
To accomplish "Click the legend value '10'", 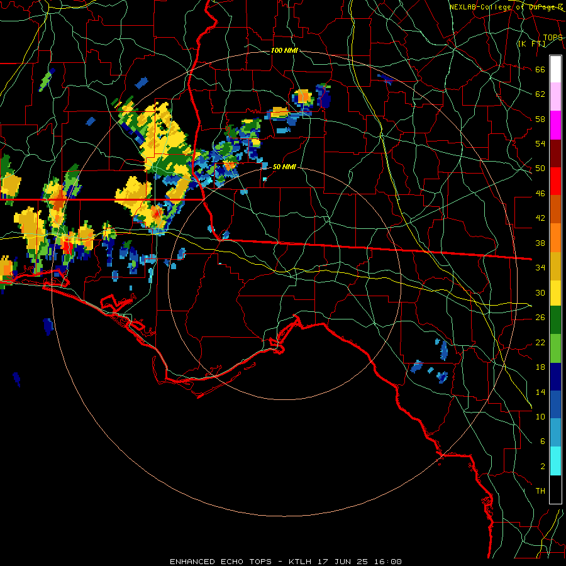I will pos(540,416).
